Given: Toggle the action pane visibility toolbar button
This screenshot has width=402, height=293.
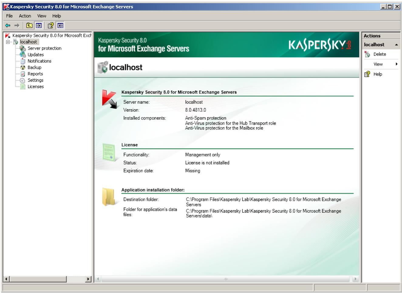Looking at the screenshot, I should click(x=60, y=26).
